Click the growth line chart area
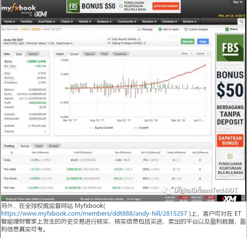The width and height of the screenshot is (247, 238). click(138, 88)
